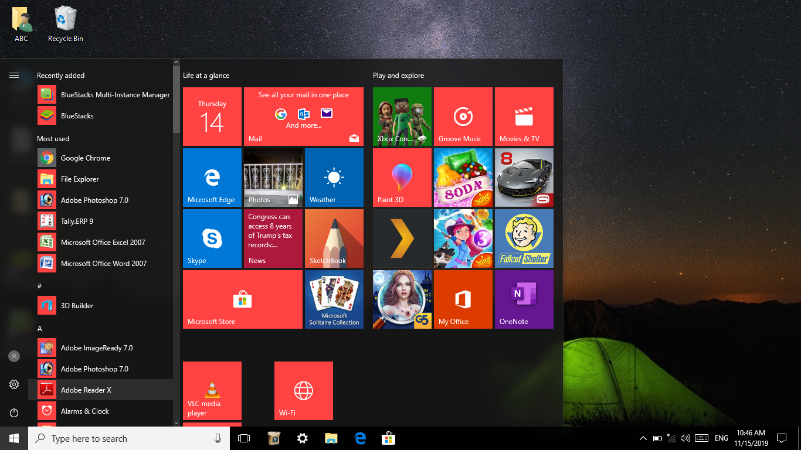Open File Explorer in the Start app list

(x=100, y=179)
